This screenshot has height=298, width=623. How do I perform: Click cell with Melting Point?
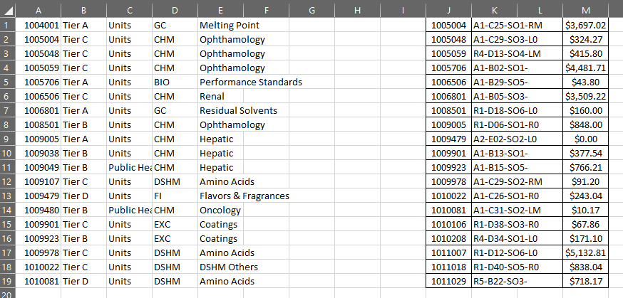(x=220, y=25)
